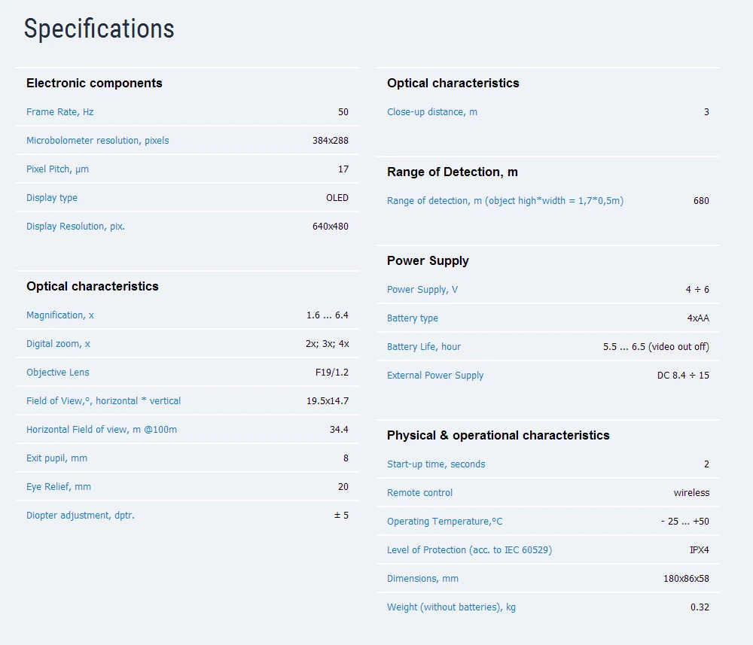Select the Eye Relief value 20
Screen dimensions: 753x645
pyautogui.click(x=343, y=487)
